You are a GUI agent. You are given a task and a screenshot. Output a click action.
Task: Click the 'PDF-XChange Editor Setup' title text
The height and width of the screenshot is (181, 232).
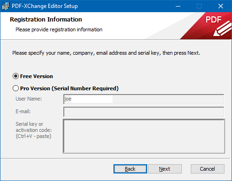[45, 6]
